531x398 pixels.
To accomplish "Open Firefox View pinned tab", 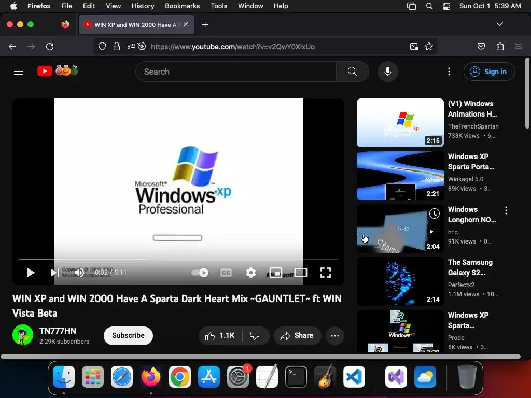I will 65,24.
